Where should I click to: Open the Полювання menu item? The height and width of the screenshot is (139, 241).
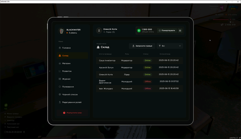click(72, 87)
